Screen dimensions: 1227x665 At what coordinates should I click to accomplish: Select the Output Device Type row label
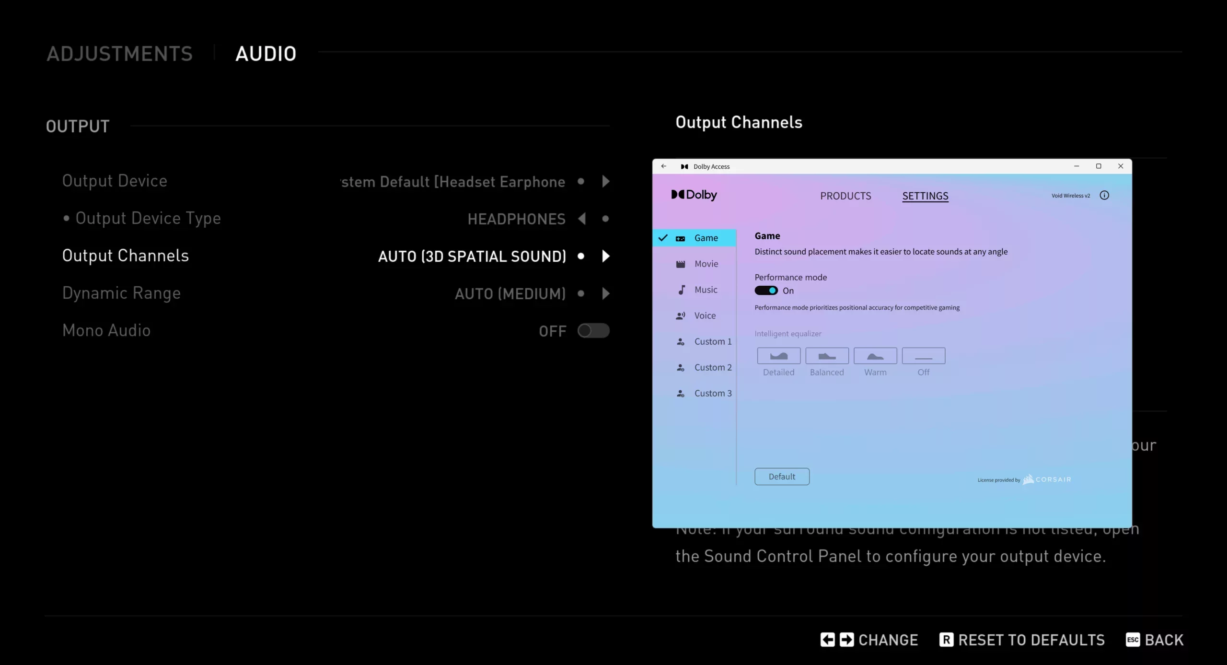click(x=148, y=219)
